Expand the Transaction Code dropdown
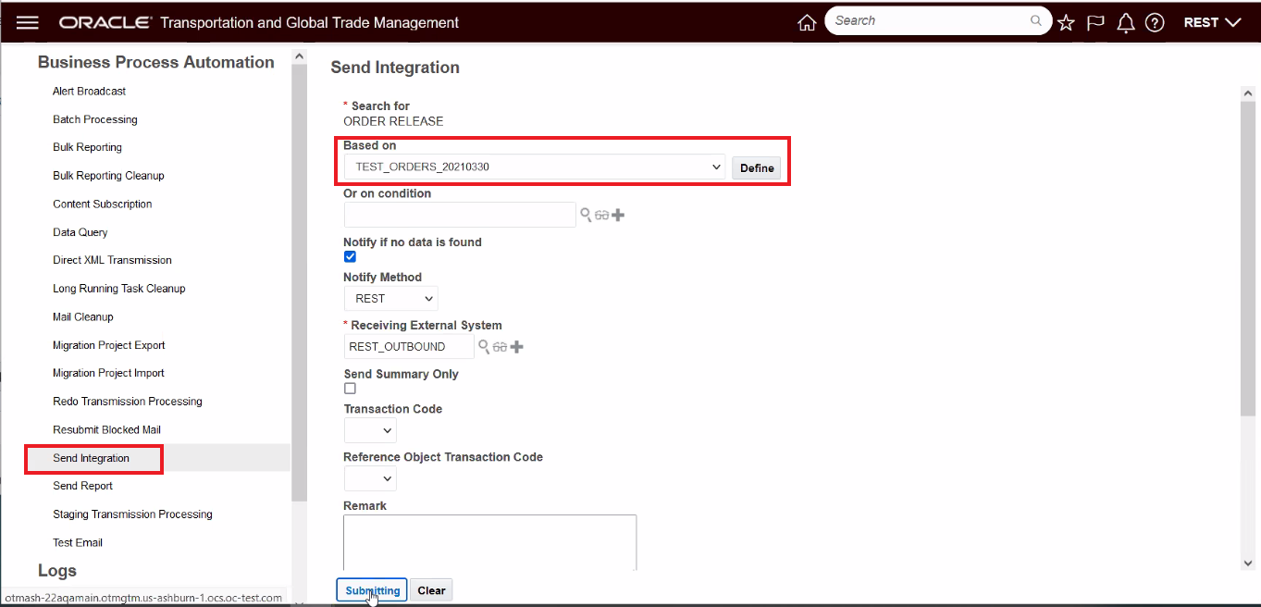Viewport: 1261px width, 607px height. coord(370,430)
